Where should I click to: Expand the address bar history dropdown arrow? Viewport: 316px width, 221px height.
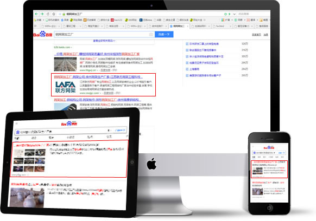pos(235,14)
